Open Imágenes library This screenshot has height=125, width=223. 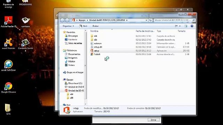pos(71,58)
